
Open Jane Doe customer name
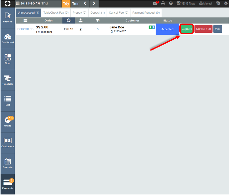pos(117,27)
